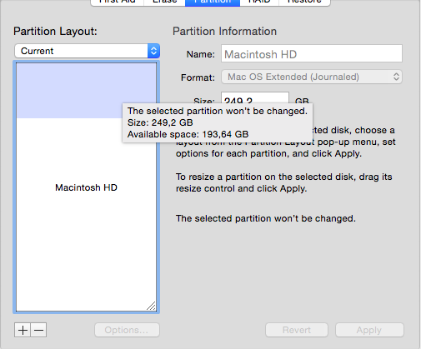Open the Partition Layout Current dropdown
This screenshot has height=349, width=421.
click(88, 51)
